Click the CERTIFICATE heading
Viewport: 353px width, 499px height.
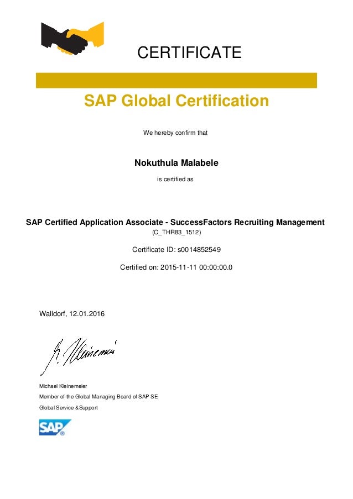coord(189,52)
